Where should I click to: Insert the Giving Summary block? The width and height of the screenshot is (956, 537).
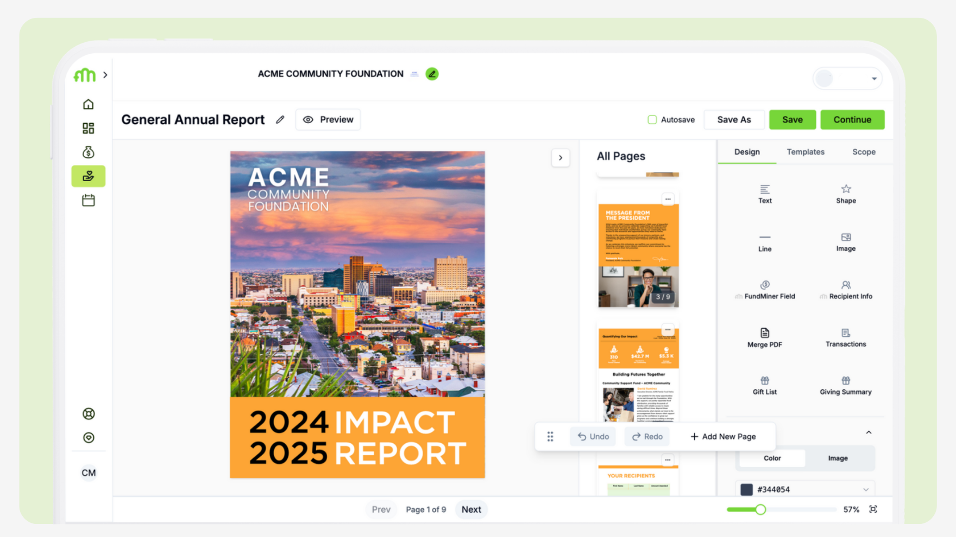pyautogui.click(x=845, y=385)
